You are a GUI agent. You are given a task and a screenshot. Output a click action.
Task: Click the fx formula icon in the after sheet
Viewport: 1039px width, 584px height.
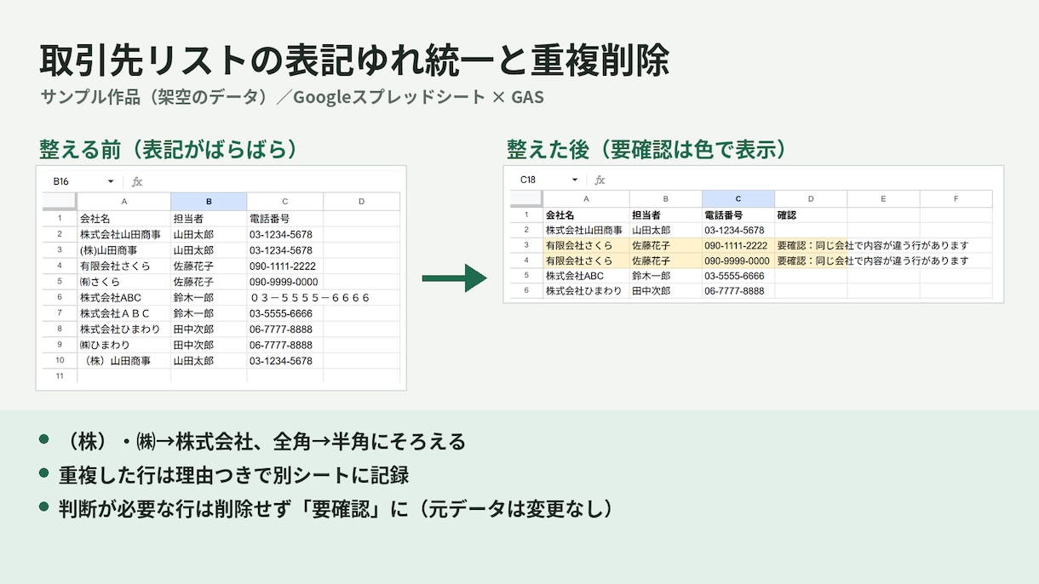click(600, 180)
